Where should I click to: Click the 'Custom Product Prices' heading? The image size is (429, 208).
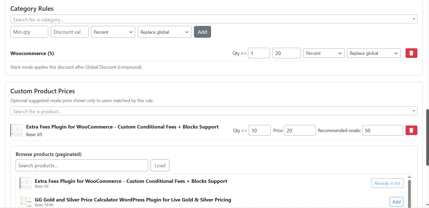pyautogui.click(x=43, y=91)
